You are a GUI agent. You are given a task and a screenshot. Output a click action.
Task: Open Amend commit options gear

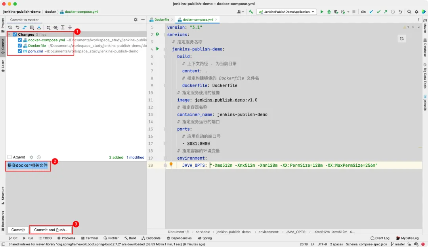pyautogui.click(x=31, y=157)
